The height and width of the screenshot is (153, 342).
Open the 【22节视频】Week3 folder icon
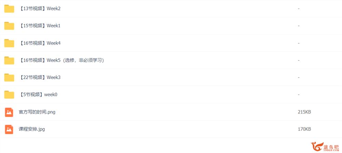coord(9,78)
